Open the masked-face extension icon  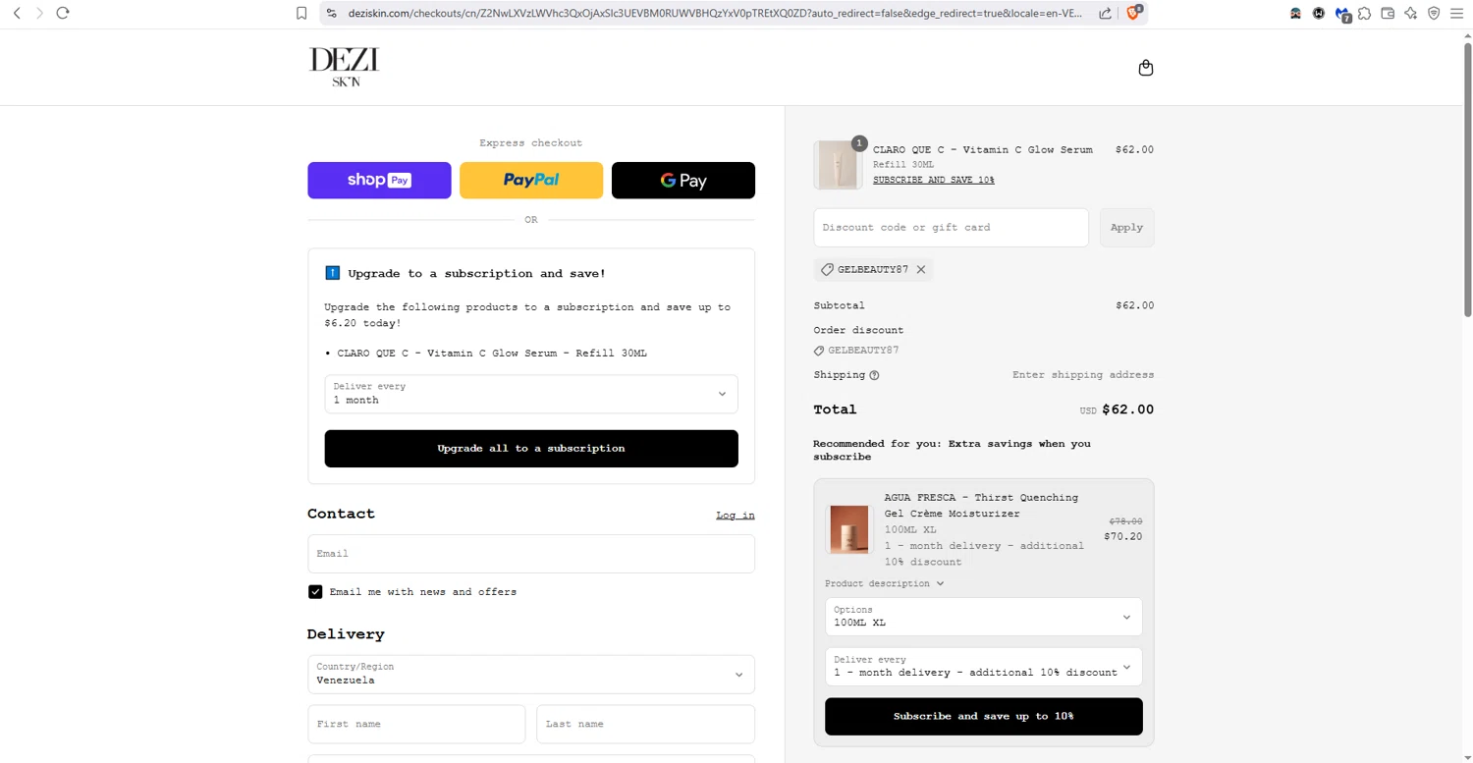coord(1296,13)
